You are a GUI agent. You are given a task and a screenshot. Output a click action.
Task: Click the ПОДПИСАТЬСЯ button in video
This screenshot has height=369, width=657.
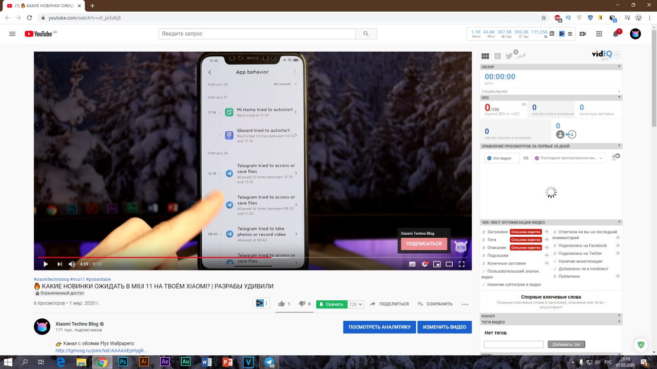tap(424, 244)
